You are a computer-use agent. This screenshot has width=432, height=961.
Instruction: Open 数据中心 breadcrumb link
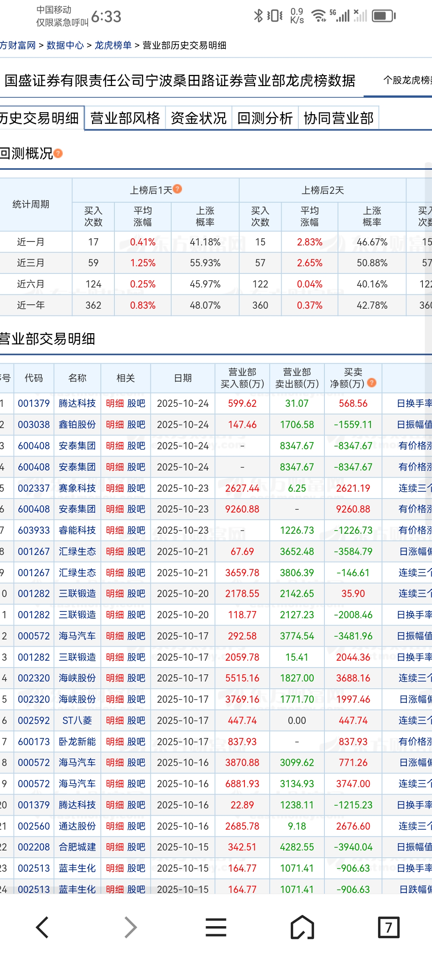[65, 45]
